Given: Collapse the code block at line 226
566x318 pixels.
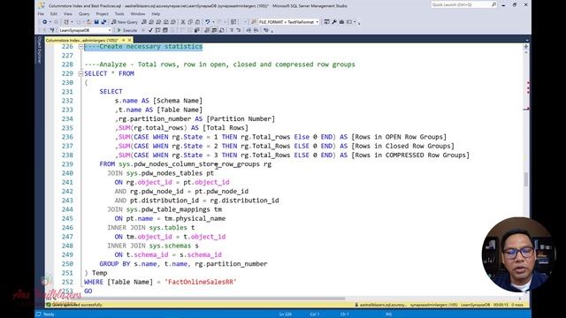Looking at the screenshot, I should pos(80,47).
